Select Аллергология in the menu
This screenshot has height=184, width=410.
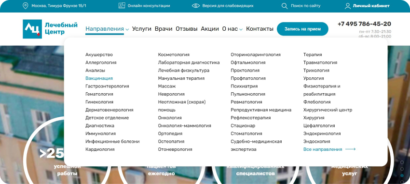tap(101, 62)
